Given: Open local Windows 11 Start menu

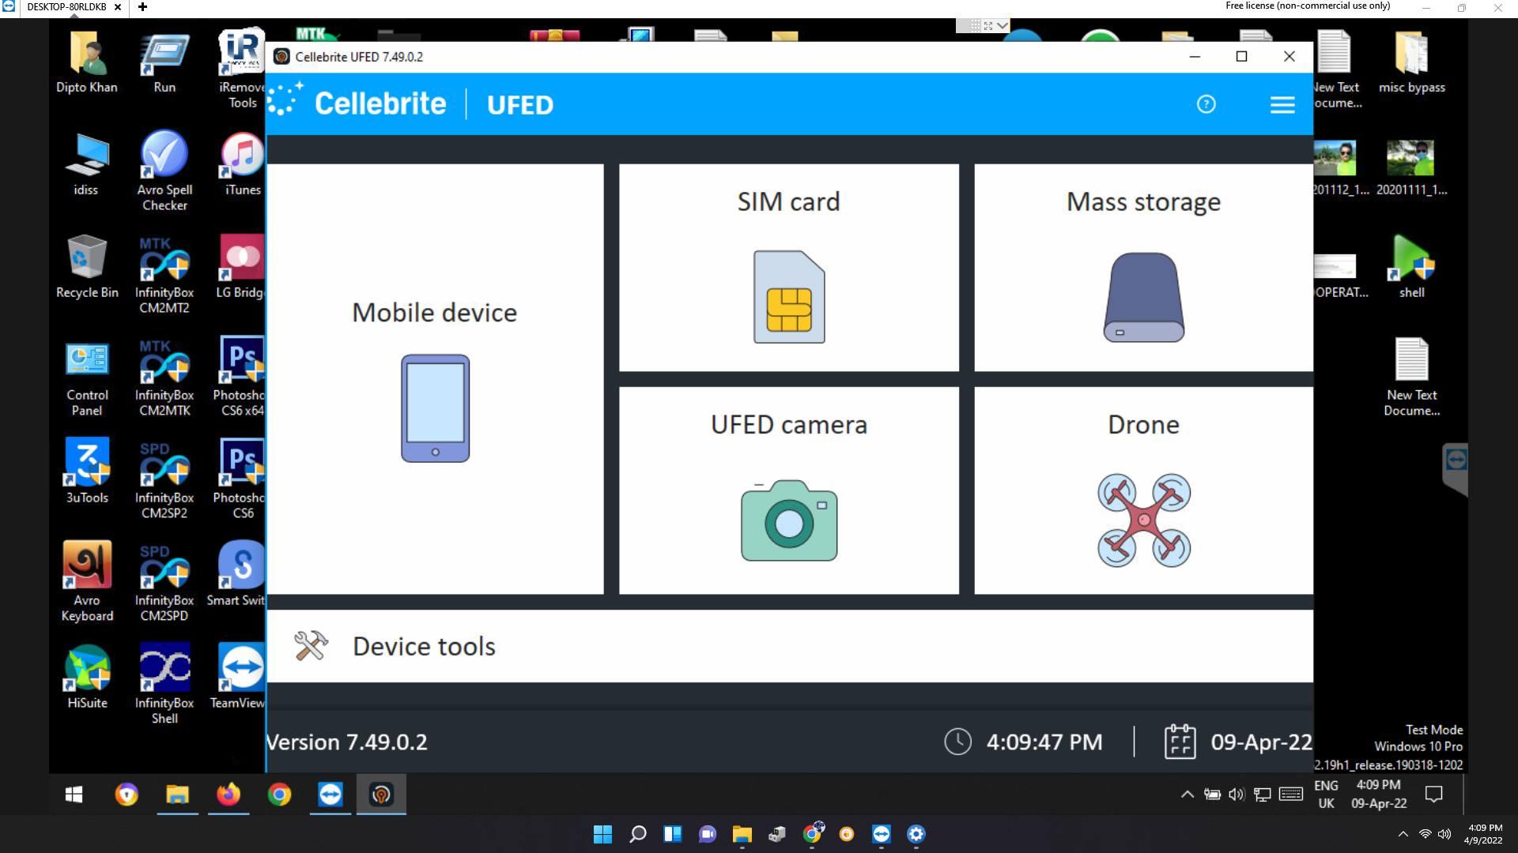Looking at the screenshot, I should pos(602,834).
